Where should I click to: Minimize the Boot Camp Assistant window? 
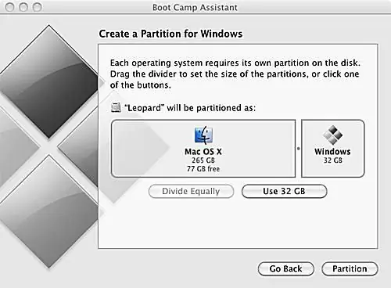pos(23,7)
